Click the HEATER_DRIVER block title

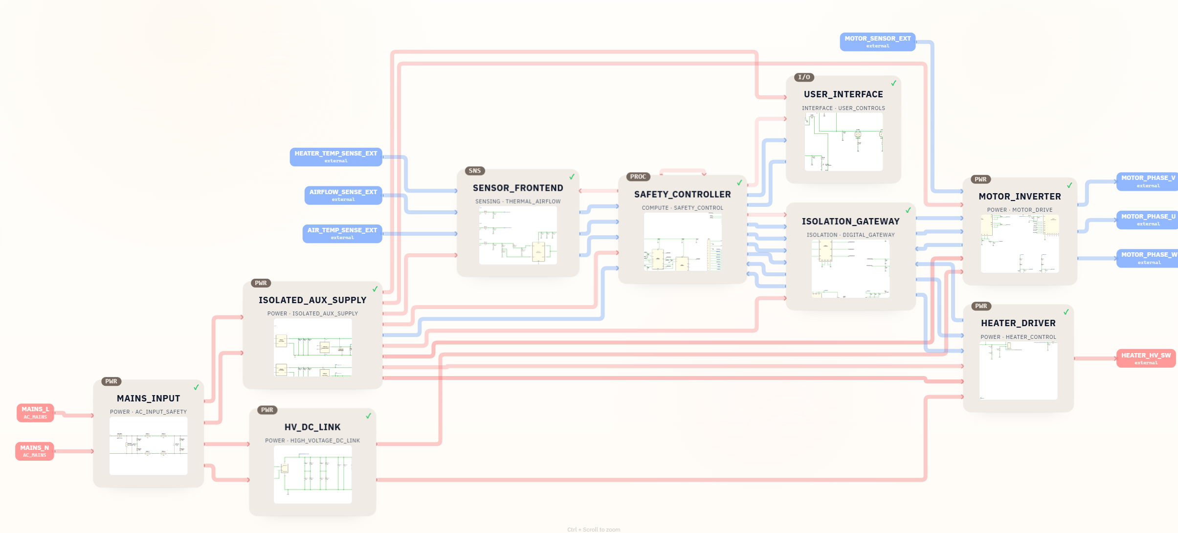(1019, 323)
